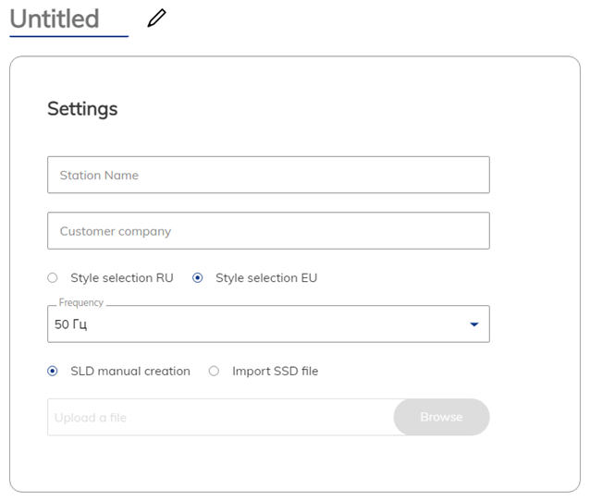
Task: Click into the Customer company field
Action: click(268, 231)
